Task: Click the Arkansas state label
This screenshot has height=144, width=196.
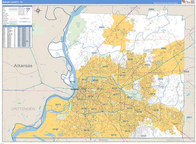Action: click(x=23, y=66)
